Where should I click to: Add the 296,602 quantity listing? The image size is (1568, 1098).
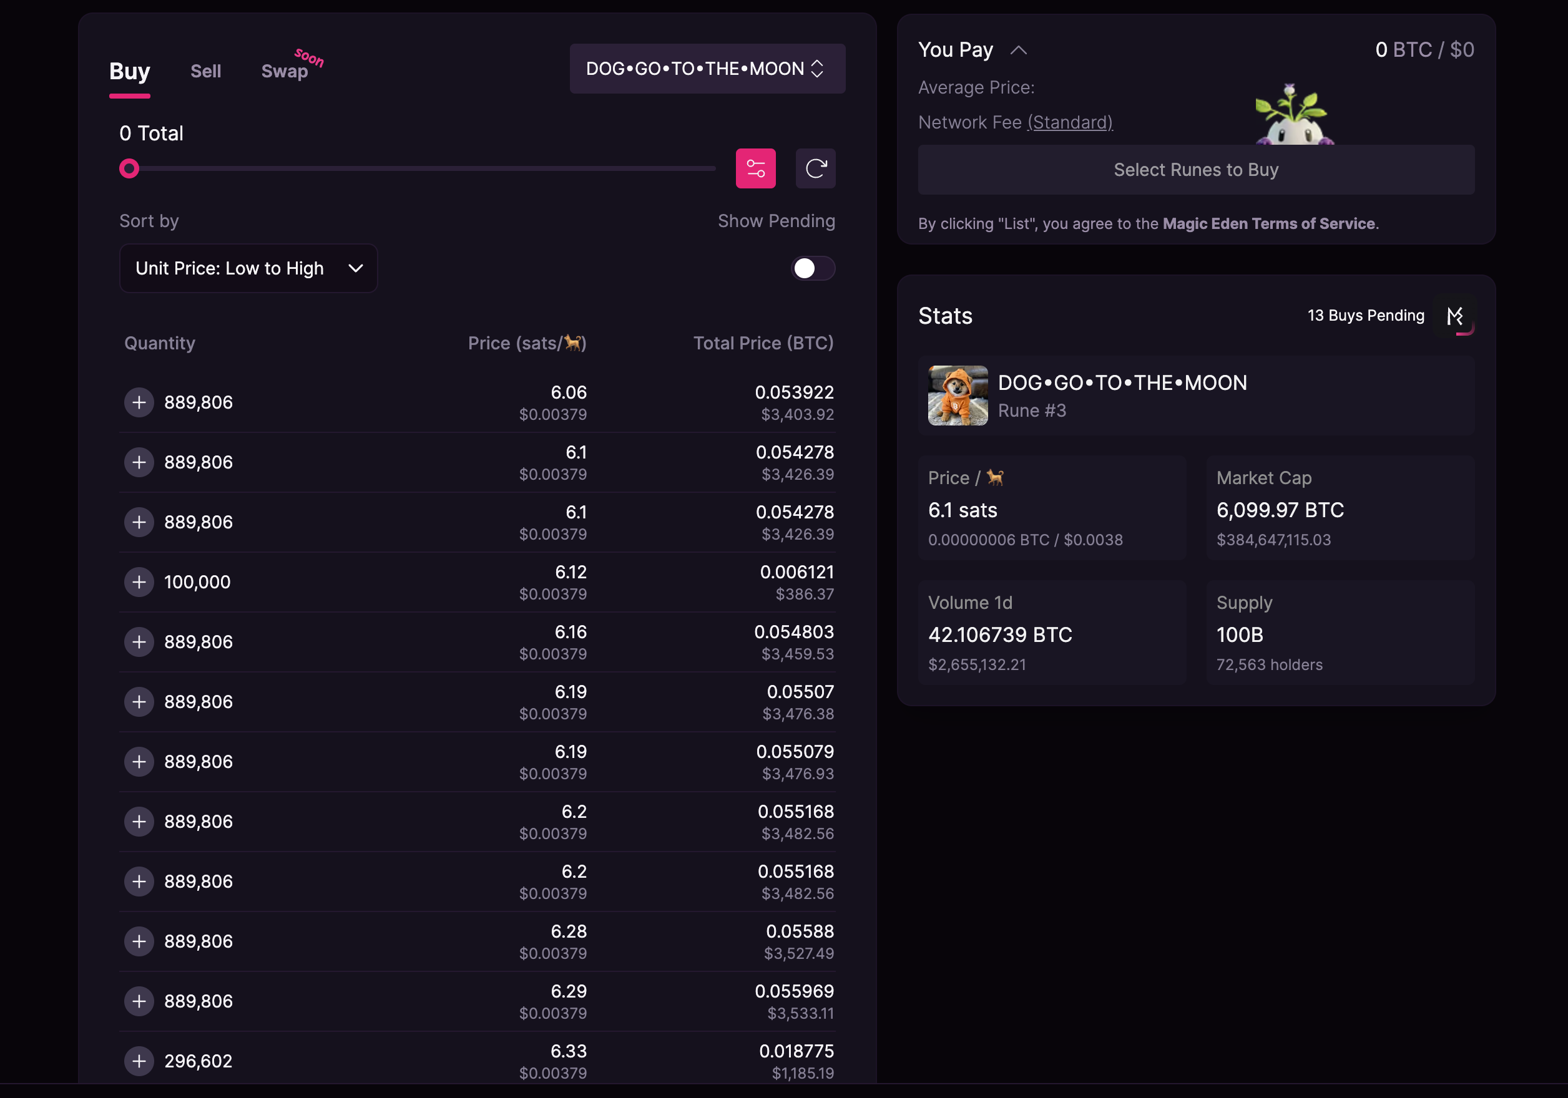point(139,1061)
